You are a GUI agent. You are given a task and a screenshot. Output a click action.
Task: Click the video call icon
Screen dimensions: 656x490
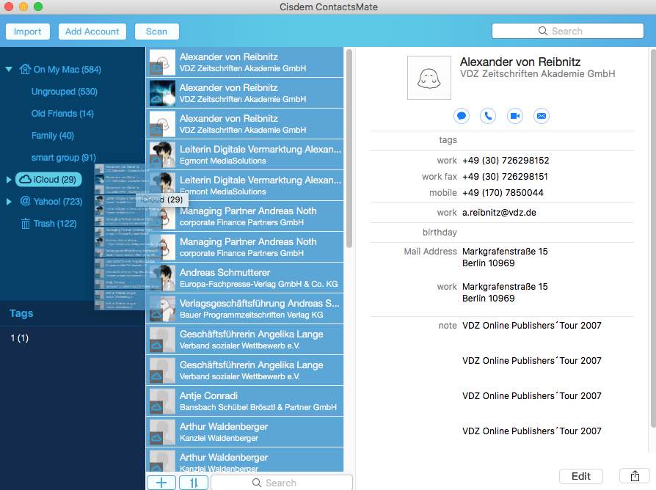[x=514, y=116]
